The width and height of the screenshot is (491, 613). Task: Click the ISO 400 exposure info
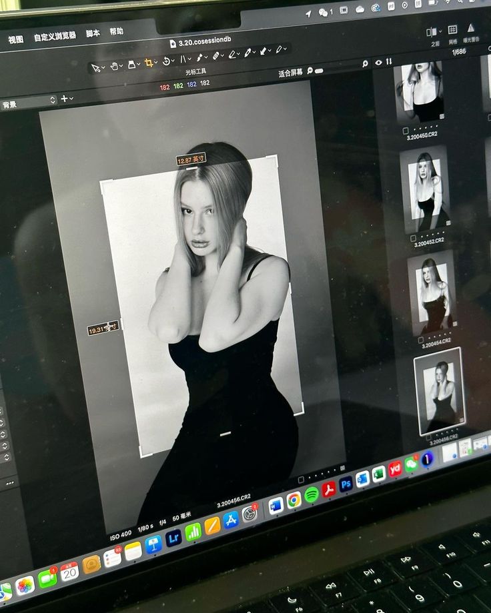(120, 535)
